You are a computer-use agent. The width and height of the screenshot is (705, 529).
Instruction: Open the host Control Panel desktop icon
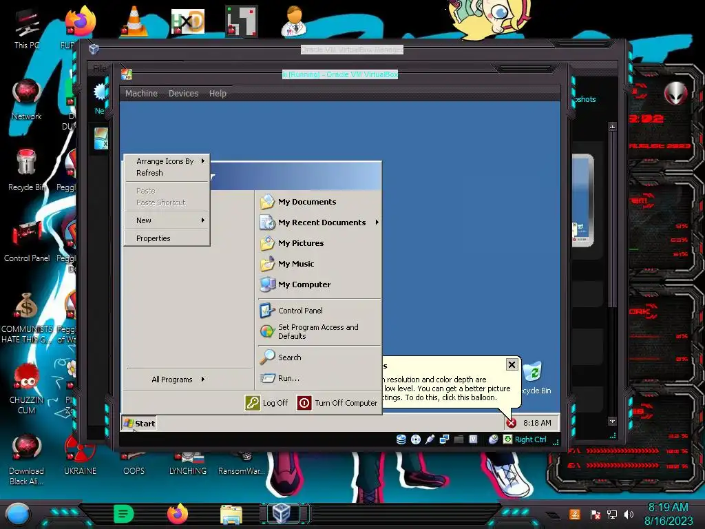(x=27, y=241)
